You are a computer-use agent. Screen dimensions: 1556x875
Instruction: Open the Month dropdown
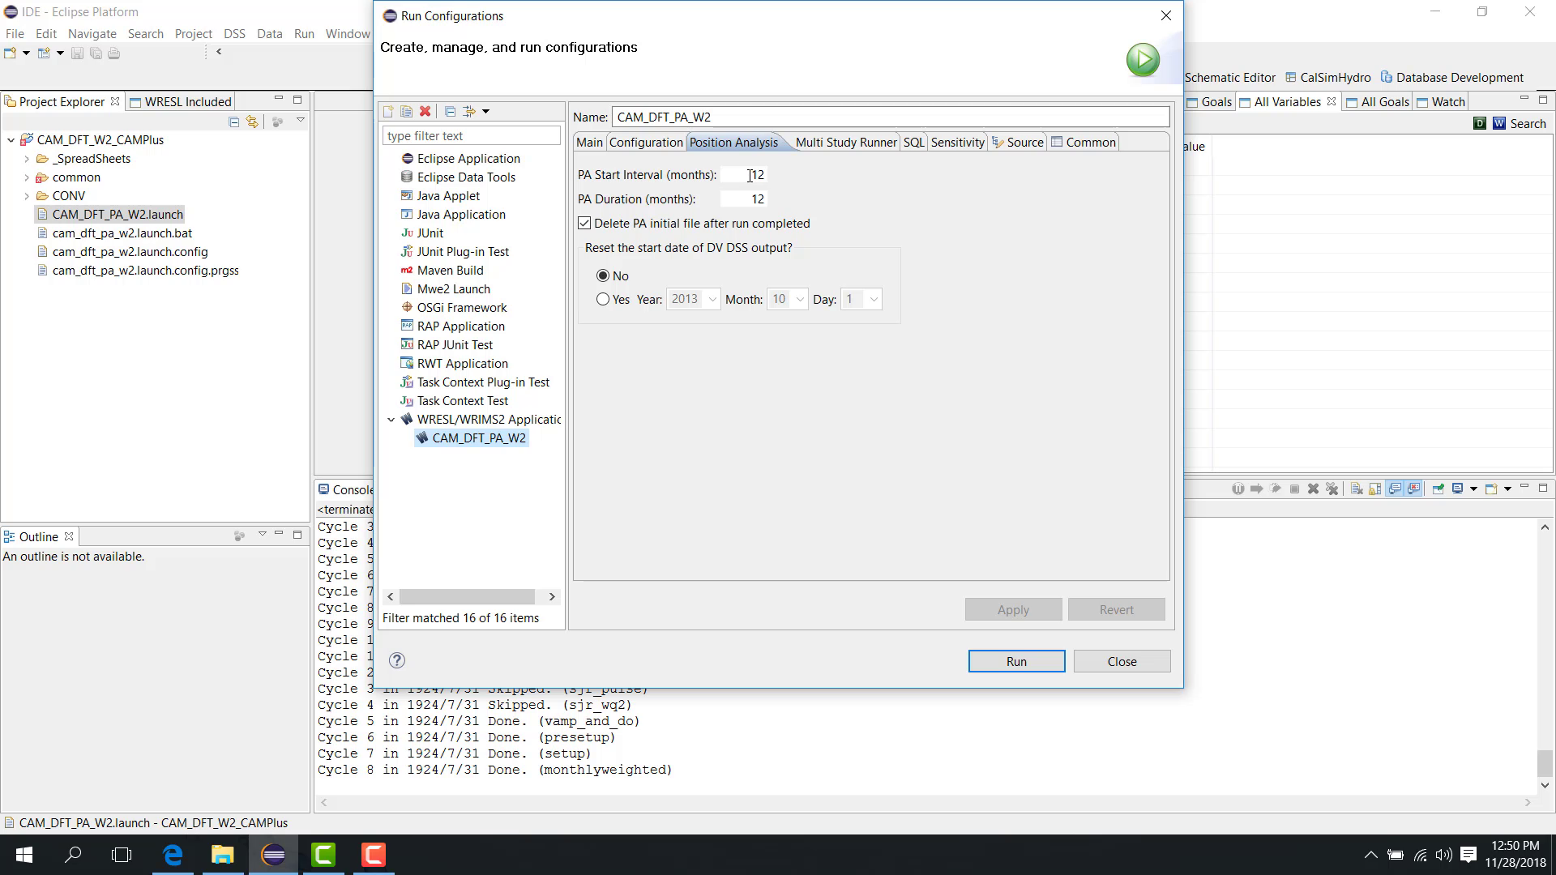787,300
